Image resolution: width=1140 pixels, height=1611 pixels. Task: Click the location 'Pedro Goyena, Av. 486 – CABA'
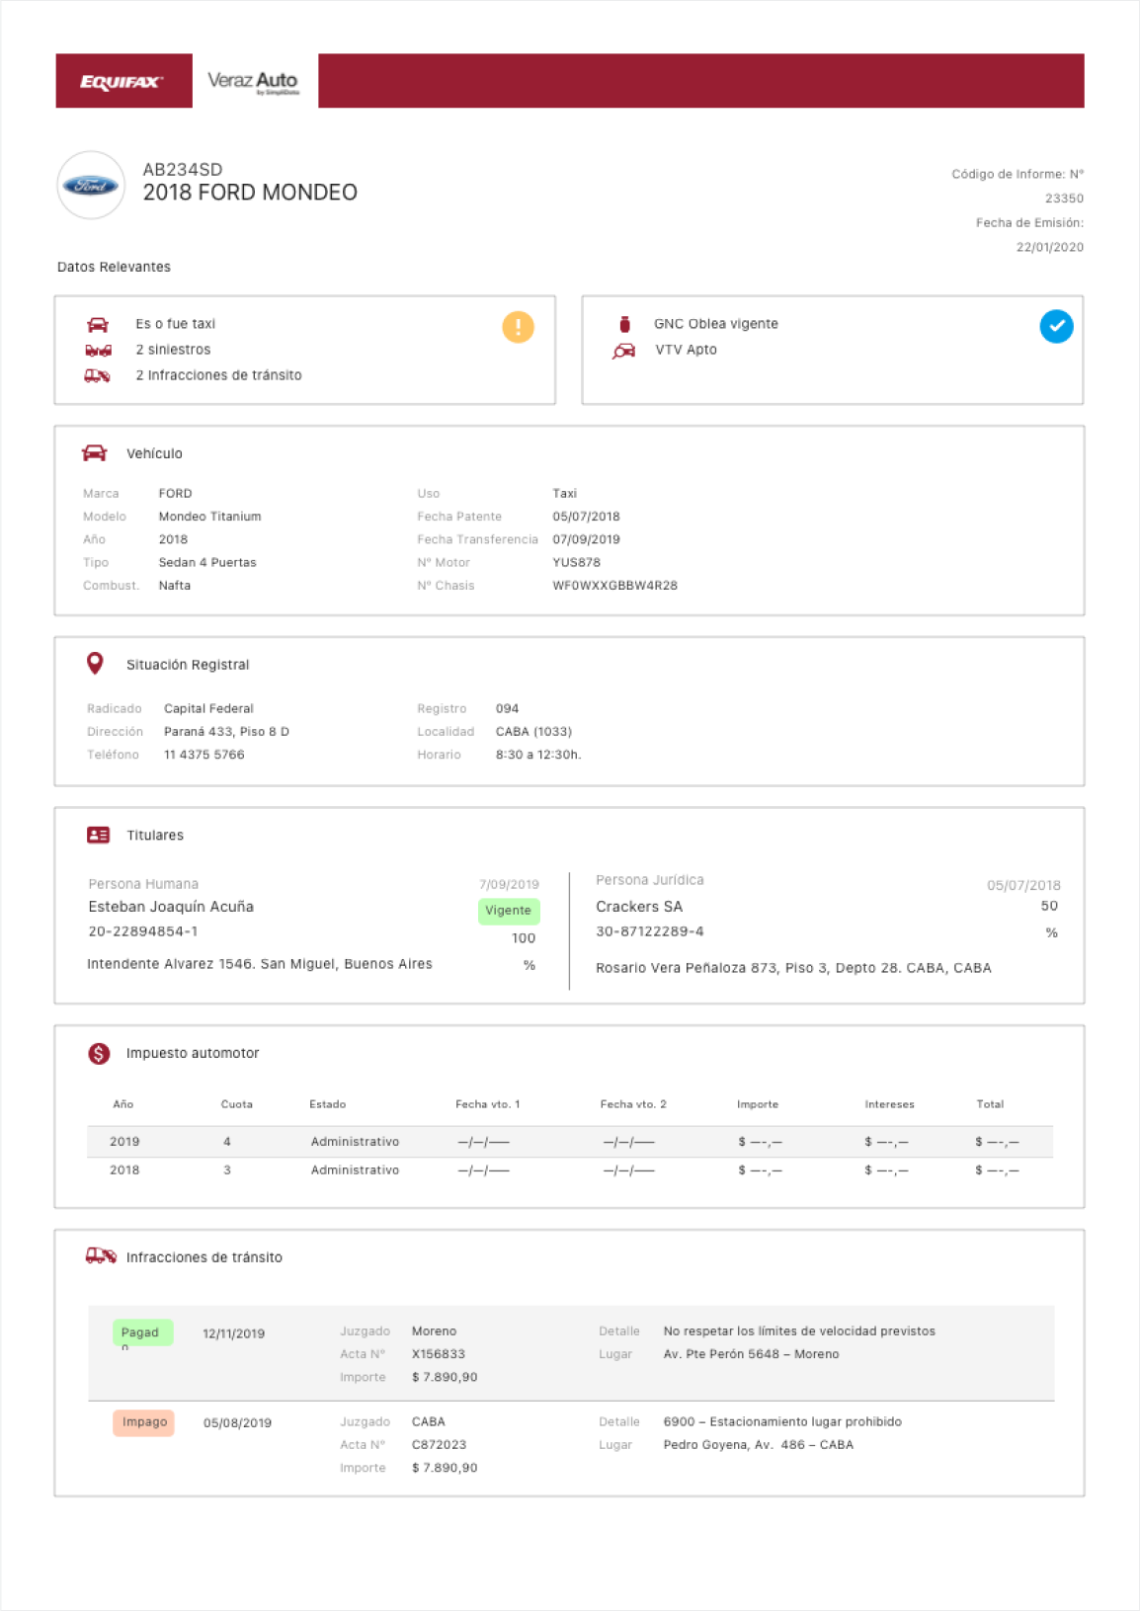click(759, 1445)
